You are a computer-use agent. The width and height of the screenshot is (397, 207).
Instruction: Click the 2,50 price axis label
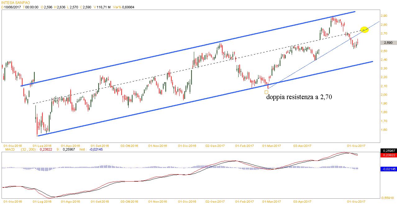pyautogui.click(x=383, y=51)
